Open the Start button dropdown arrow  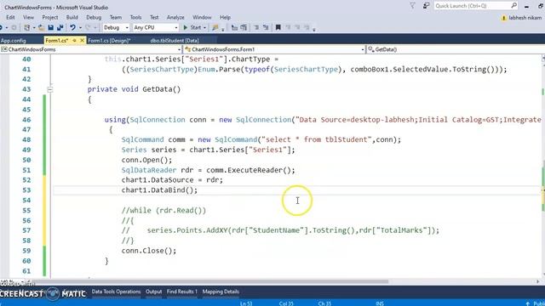coord(204,27)
